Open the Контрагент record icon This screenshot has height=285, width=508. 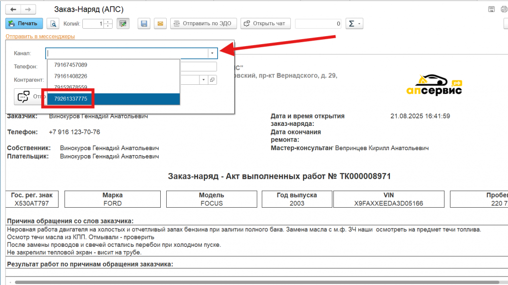212,80
